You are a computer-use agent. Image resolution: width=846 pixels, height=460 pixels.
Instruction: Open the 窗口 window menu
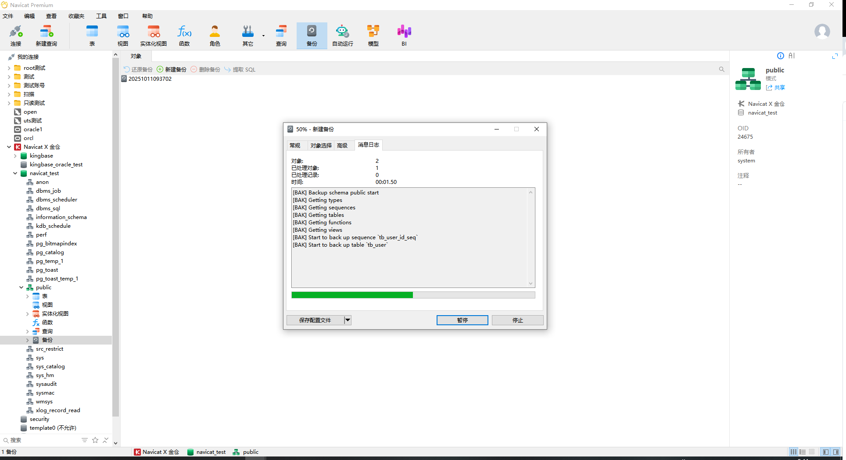click(123, 16)
